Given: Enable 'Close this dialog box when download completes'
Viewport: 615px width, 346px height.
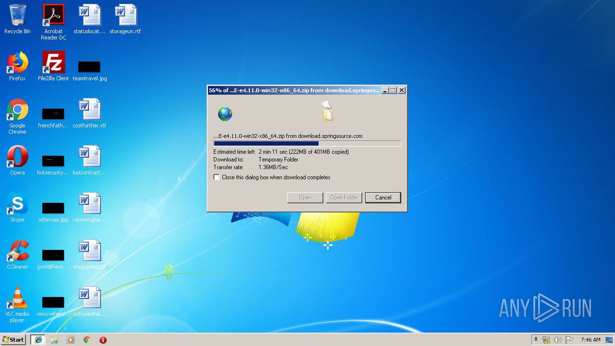Looking at the screenshot, I should (217, 177).
